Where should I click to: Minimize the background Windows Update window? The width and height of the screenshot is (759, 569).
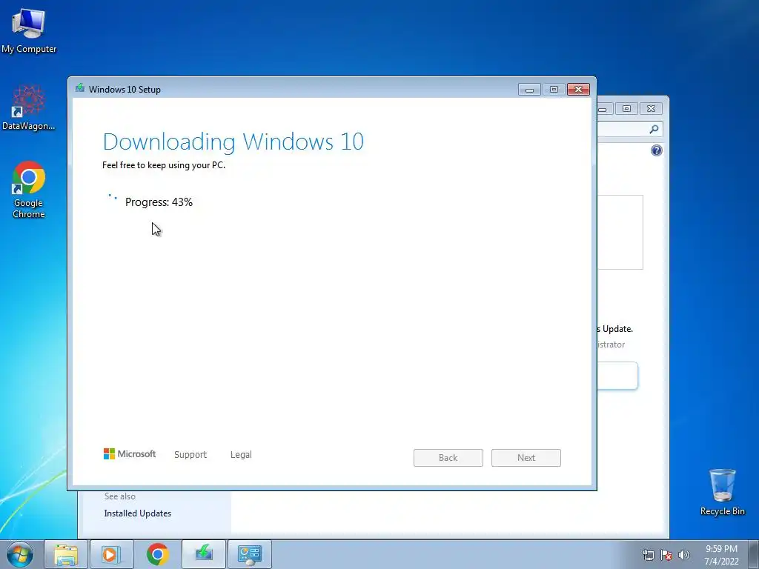pos(605,108)
